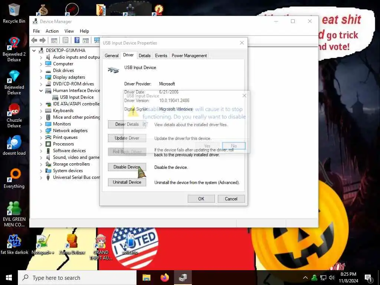Expand the Processors node

pos(41,144)
